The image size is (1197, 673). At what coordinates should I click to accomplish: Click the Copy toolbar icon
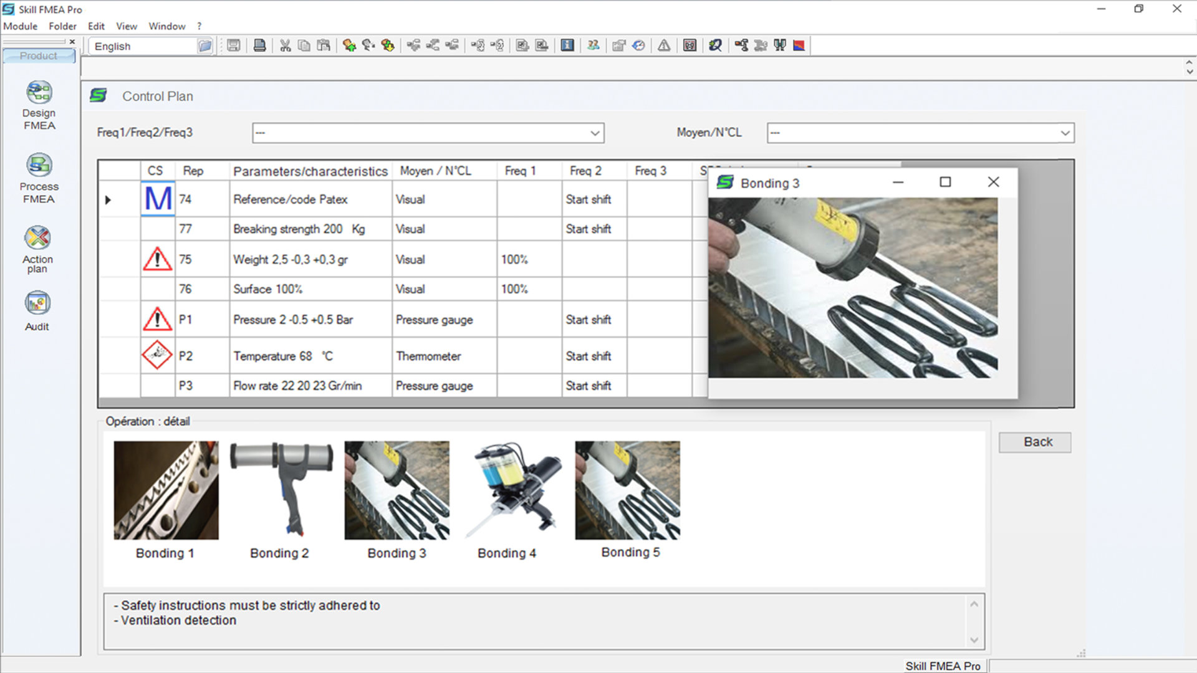tap(304, 45)
